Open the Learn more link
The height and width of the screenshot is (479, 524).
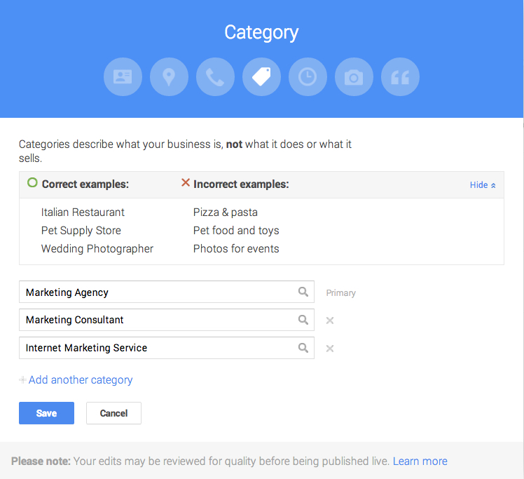tap(420, 461)
